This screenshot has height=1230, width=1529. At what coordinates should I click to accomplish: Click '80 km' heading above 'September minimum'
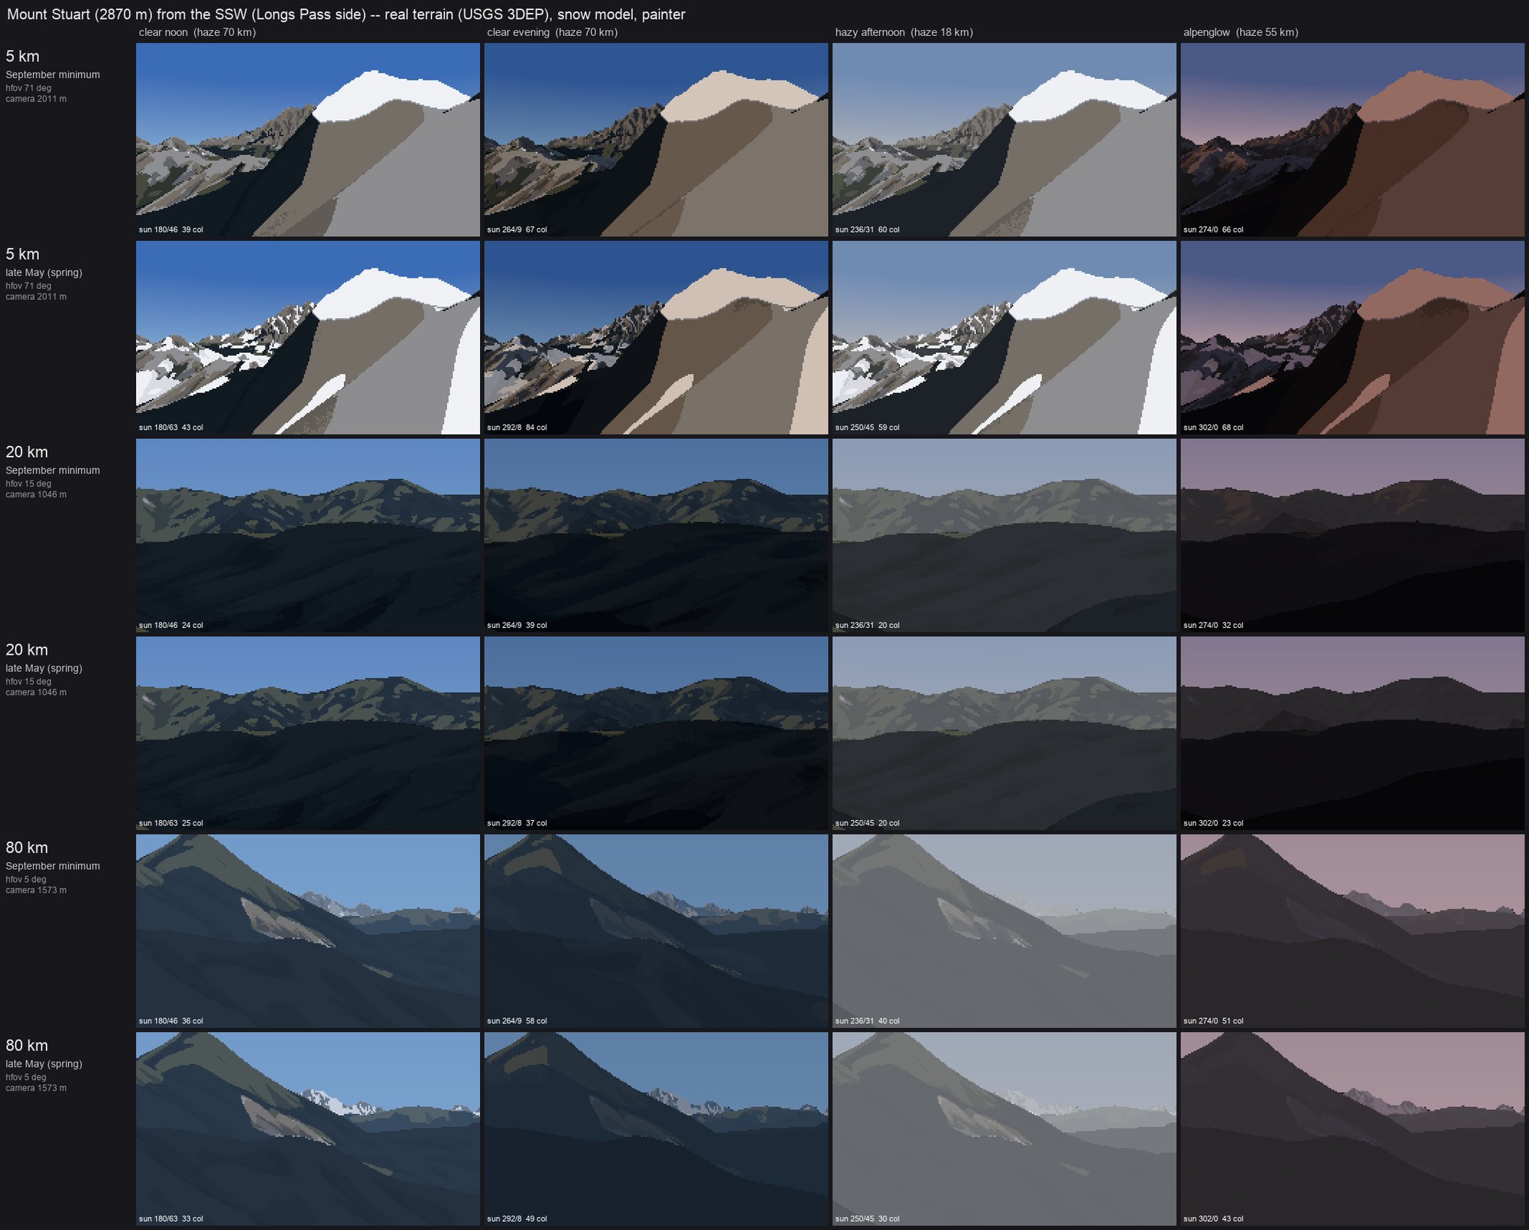click(x=27, y=848)
